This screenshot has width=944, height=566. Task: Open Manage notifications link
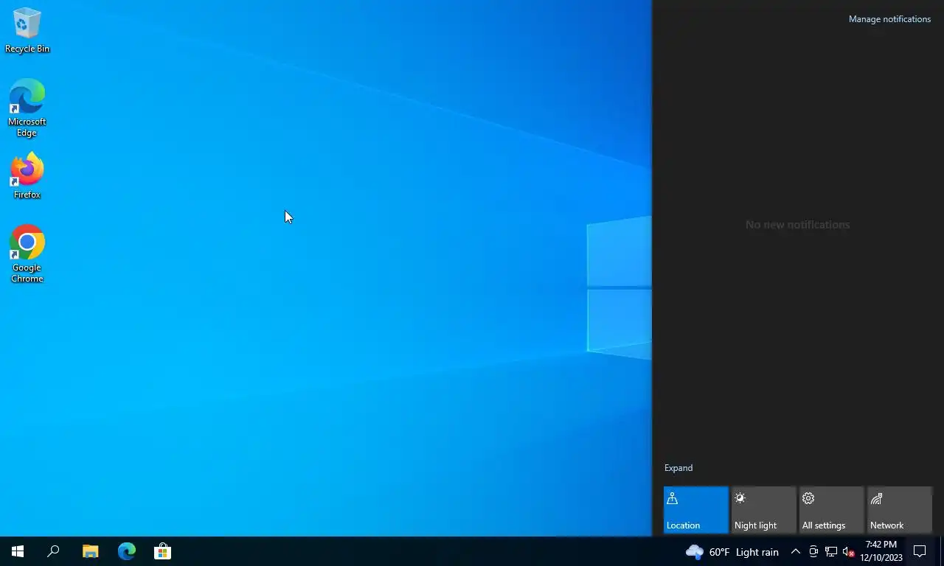tap(889, 19)
